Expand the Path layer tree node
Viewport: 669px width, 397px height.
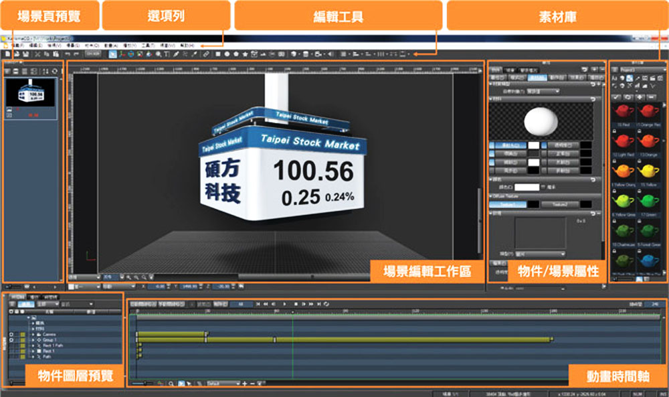click(33, 356)
